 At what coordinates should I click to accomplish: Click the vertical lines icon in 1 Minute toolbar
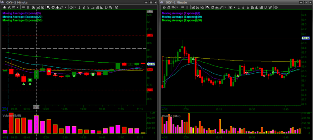[187, 7]
